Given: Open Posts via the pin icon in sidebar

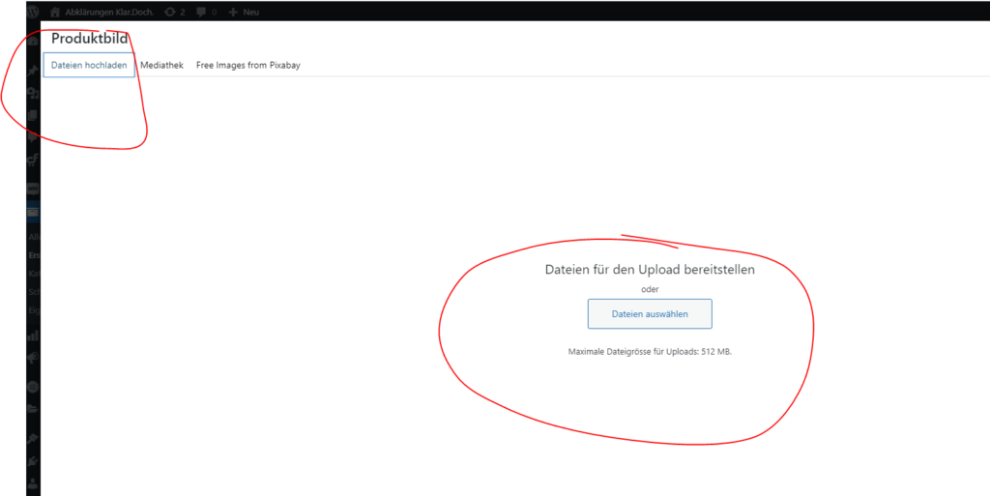Looking at the screenshot, I should point(32,72).
